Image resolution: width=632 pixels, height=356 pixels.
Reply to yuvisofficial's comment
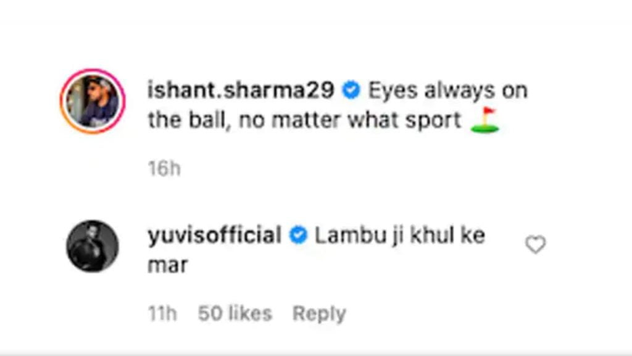[x=319, y=313]
